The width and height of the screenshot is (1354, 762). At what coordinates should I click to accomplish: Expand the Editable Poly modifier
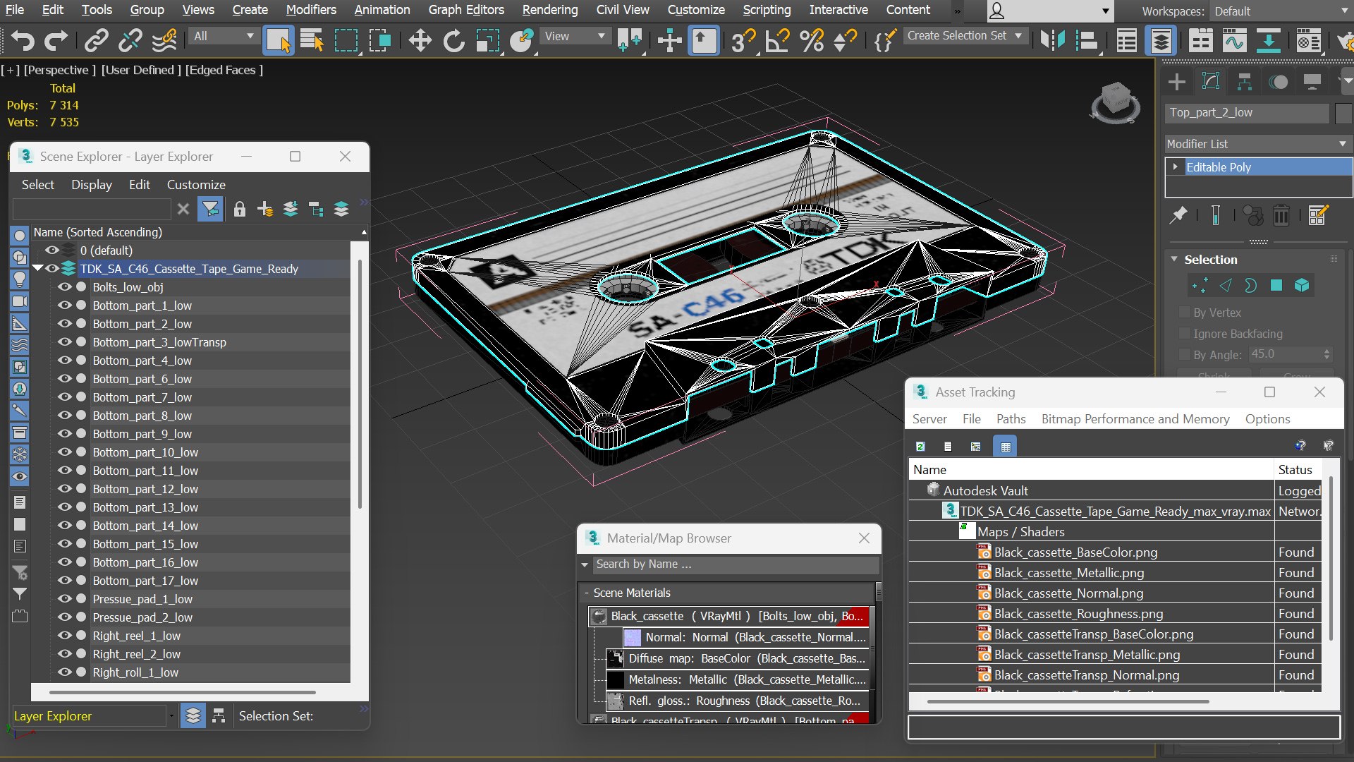pos(1175,167)
